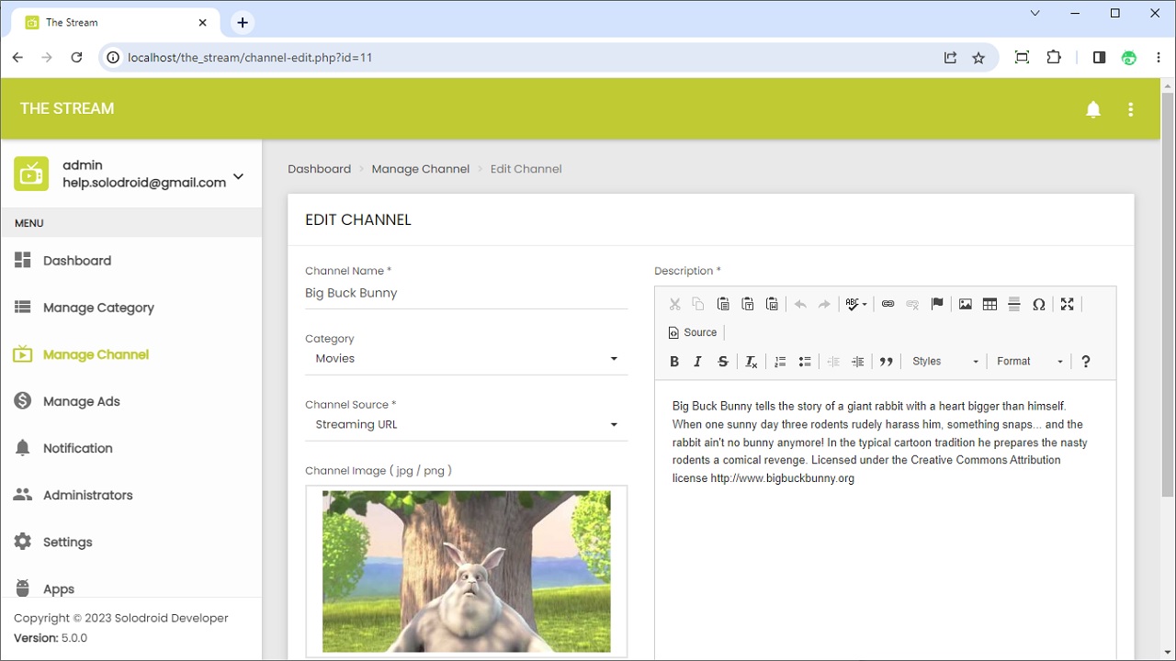The height and width of the screenshot is (661, 1176).
Task: Open the browser extensions puzzle icon
Action: pos(1054,57)
